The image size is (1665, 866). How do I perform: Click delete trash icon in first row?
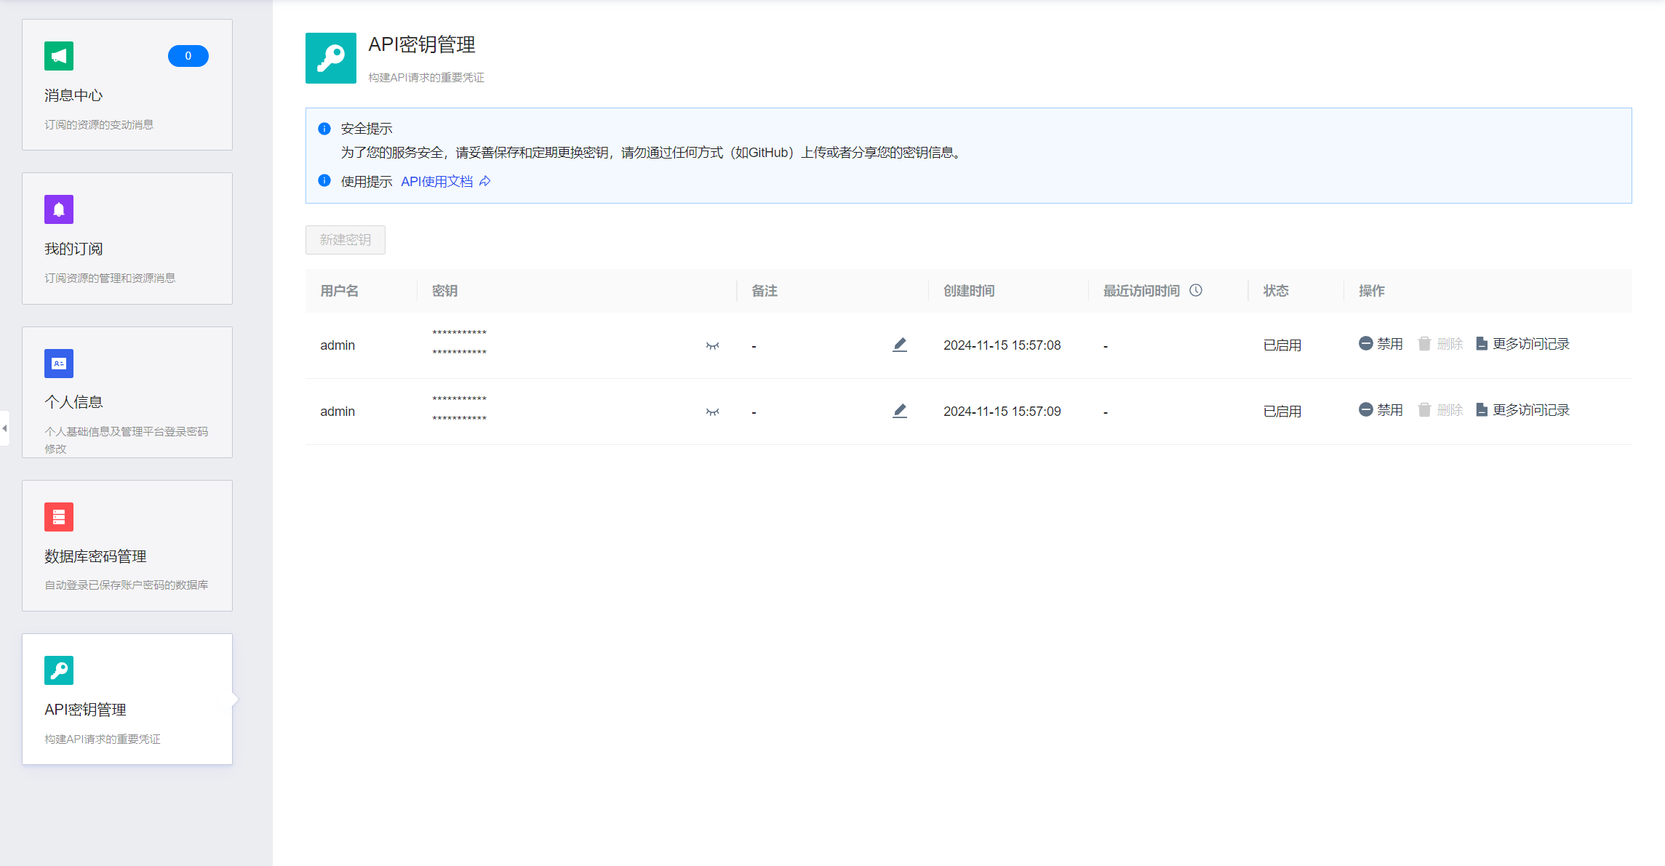(x=1425, y=344)
